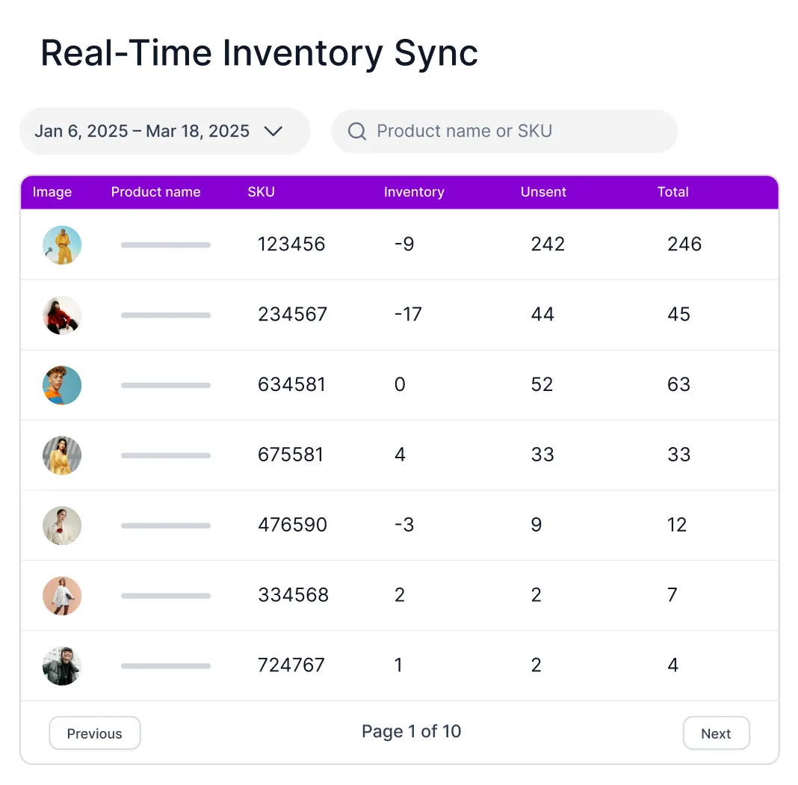Click inventory value -3
The height and width of the screenshot is (785, 798).
point(404,526)
